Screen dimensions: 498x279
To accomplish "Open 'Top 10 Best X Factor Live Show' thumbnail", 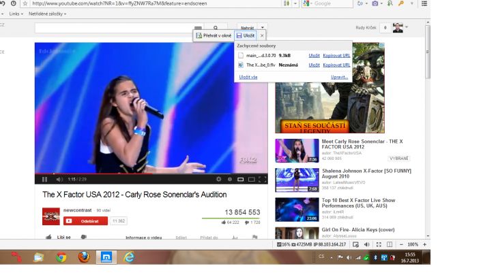I will 297,210.
